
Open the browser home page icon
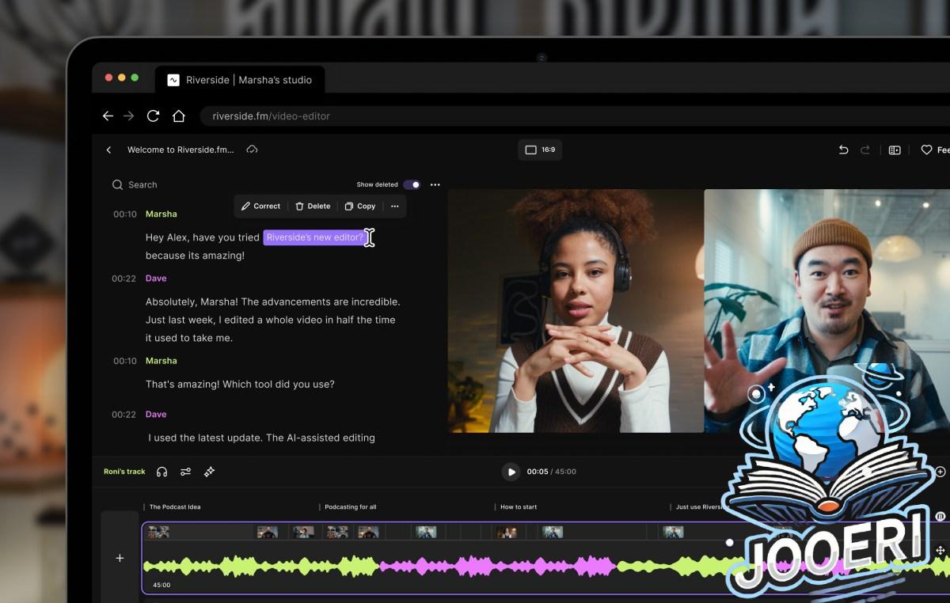coord(179,116)
